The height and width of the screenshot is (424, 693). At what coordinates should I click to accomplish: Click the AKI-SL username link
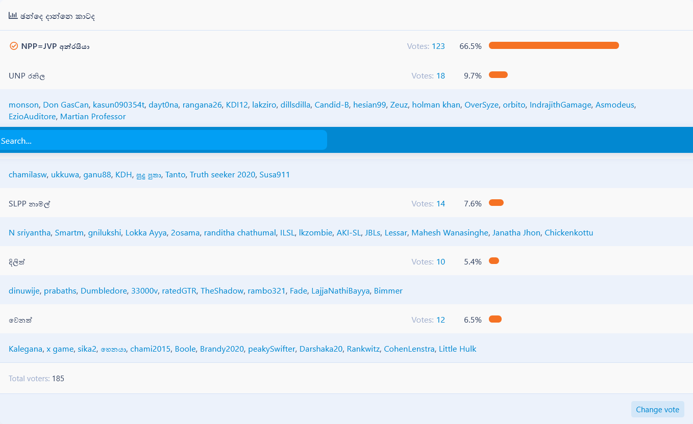349,233
